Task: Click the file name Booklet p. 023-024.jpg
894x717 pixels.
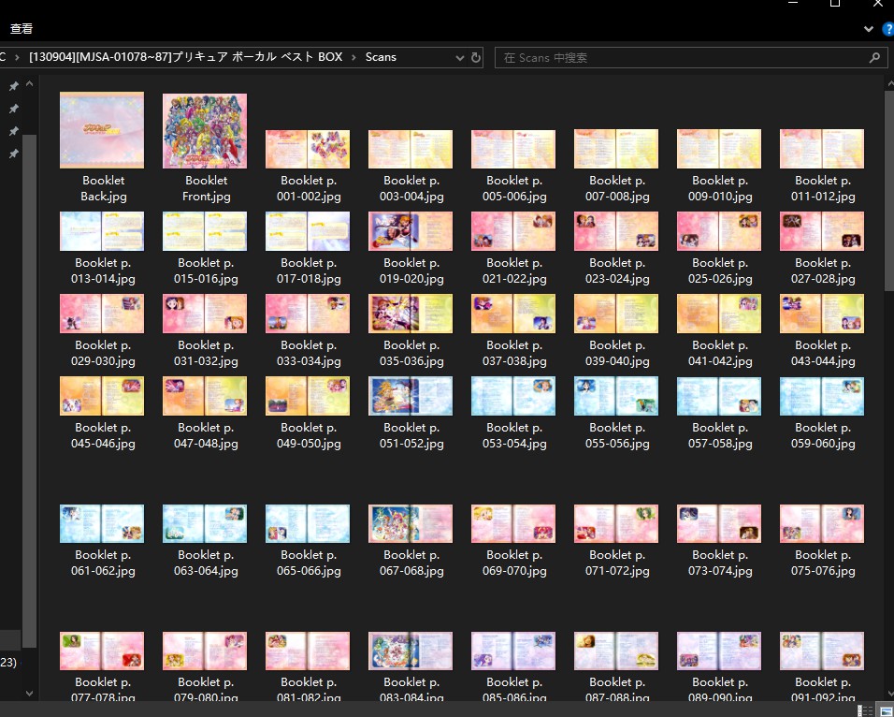Action: tap(617, 271)
